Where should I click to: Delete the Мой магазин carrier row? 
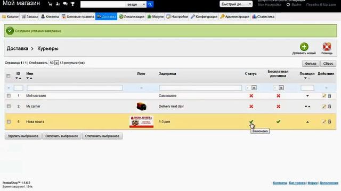coord(330,95)
